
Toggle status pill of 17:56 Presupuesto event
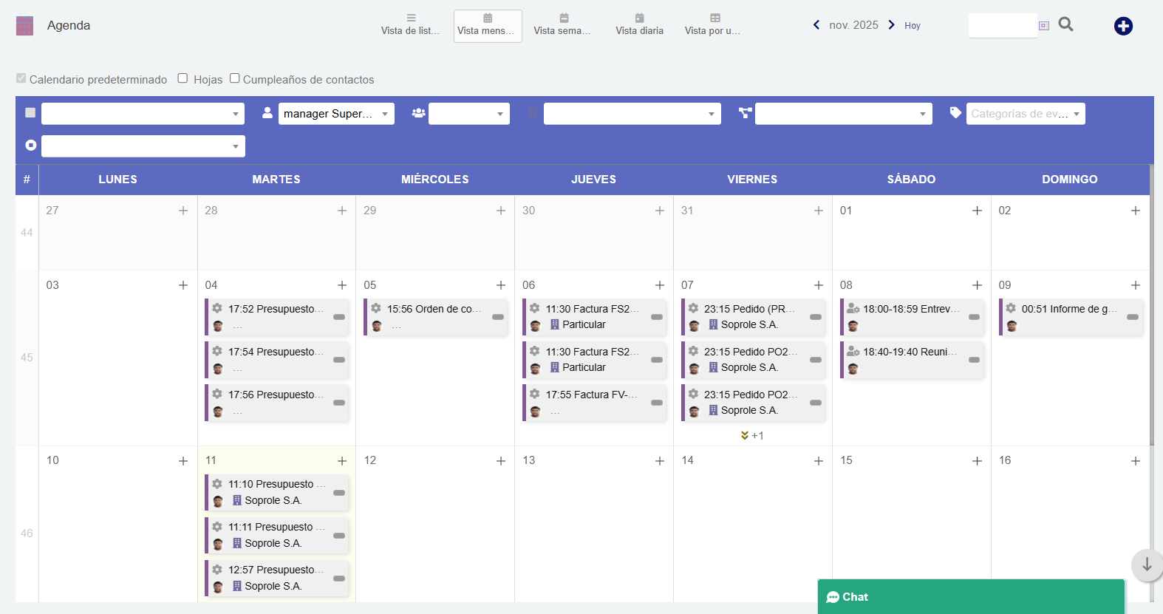(339, 403)
